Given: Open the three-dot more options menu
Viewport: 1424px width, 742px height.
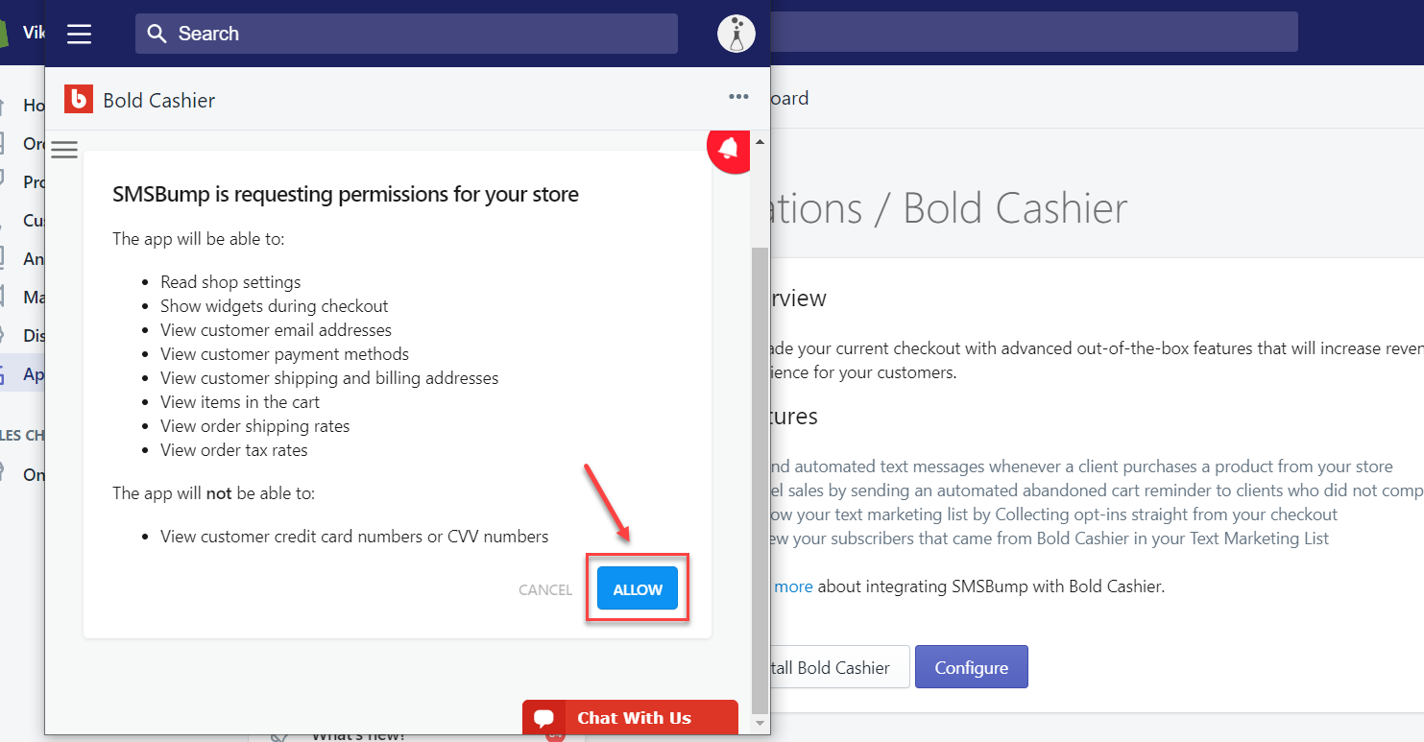Looking at the screenshot, I should [x=738, y=96].
